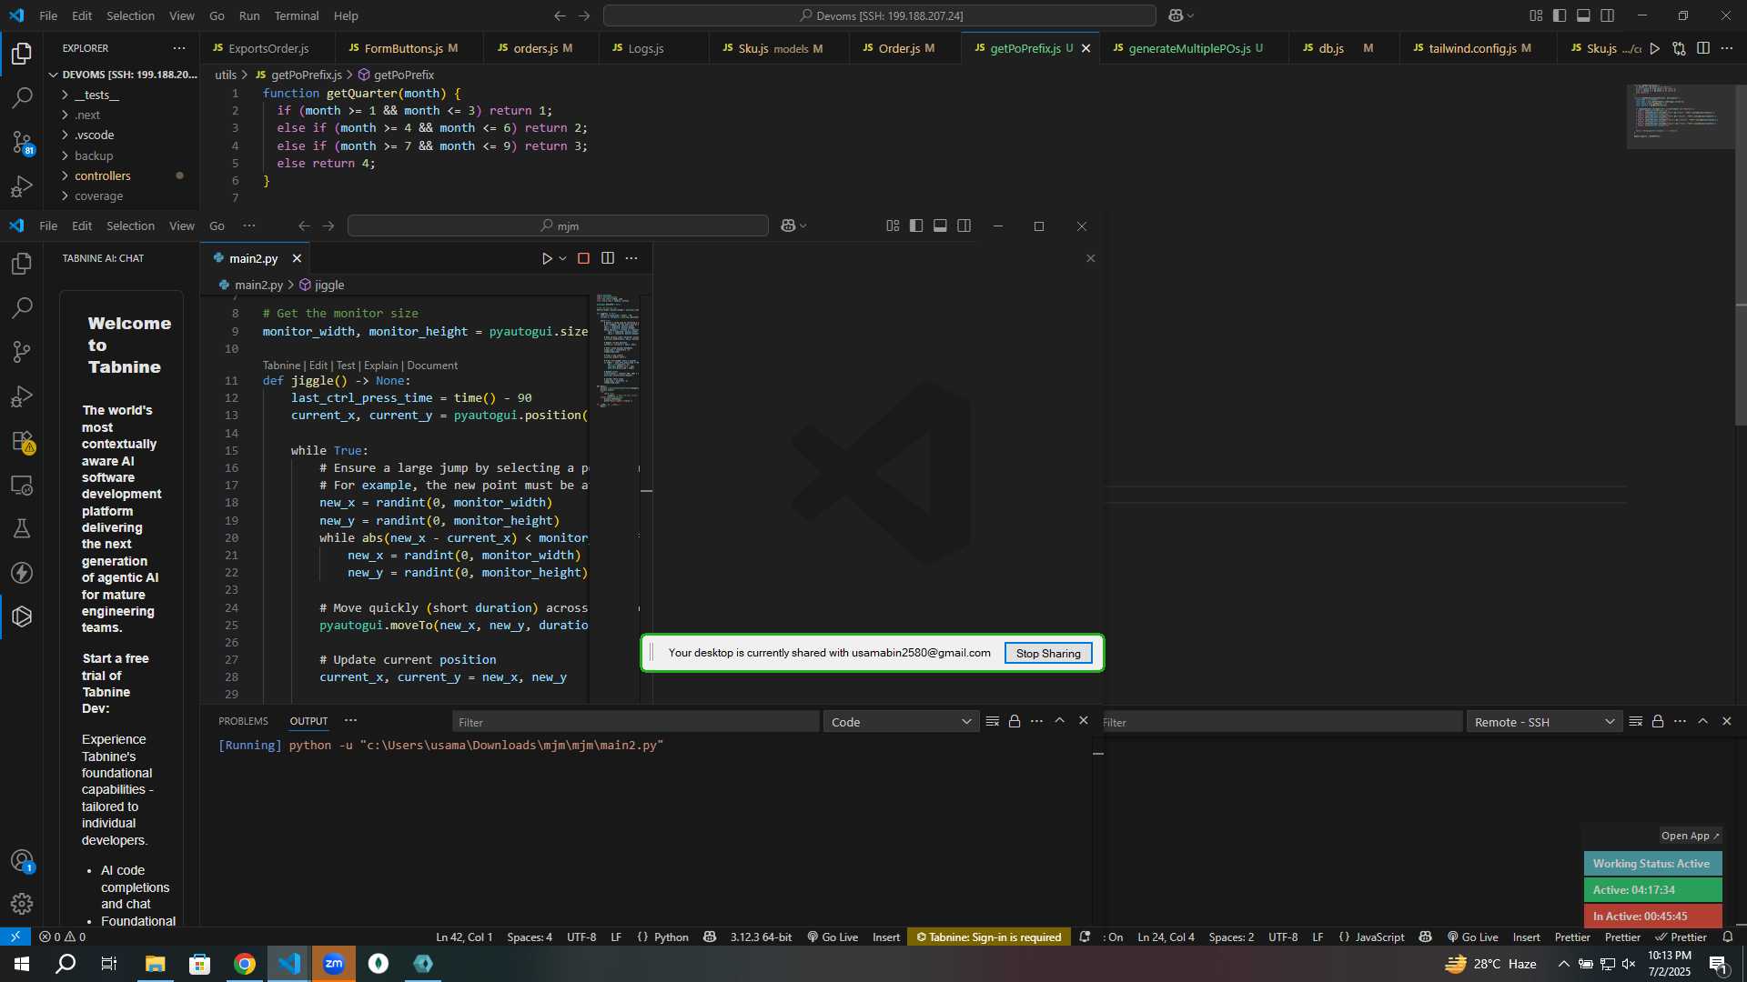Open Tabnine AI icon in activity bar
Screen dimensions: 1747x982
[x=22, y=616]
